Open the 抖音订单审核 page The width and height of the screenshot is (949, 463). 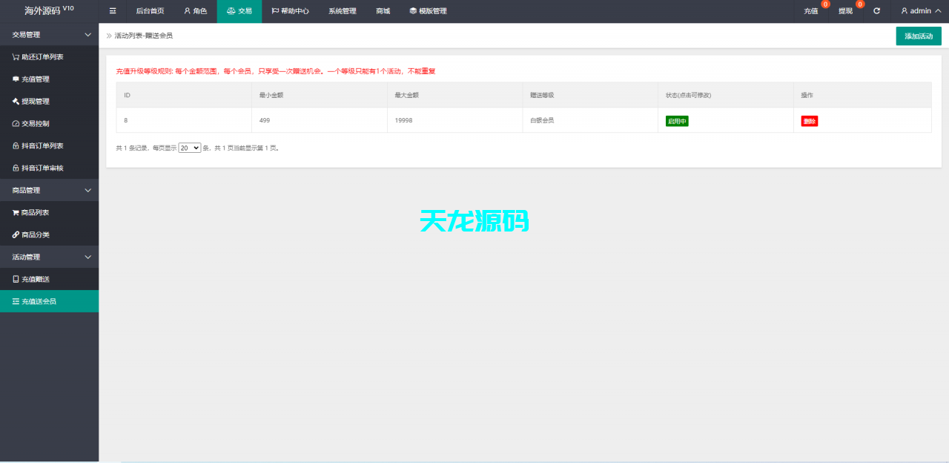[44, 168]
